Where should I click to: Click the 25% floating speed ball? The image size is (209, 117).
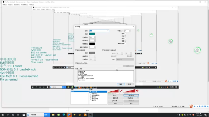tap(197, 50)
